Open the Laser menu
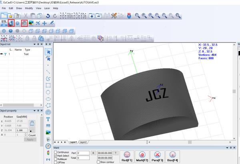 47,8
